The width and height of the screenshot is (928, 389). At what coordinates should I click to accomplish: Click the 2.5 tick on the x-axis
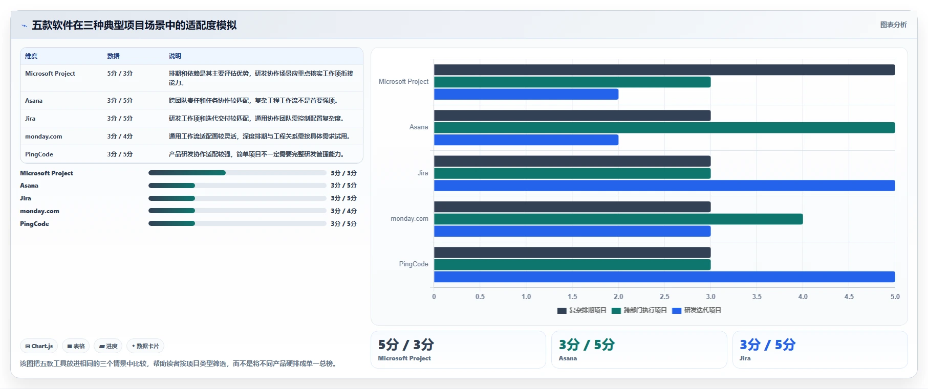664,296
